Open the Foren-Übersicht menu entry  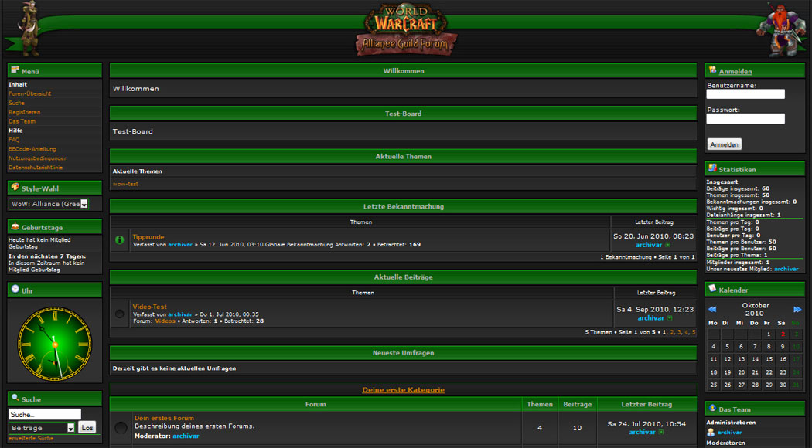[29, 93]
